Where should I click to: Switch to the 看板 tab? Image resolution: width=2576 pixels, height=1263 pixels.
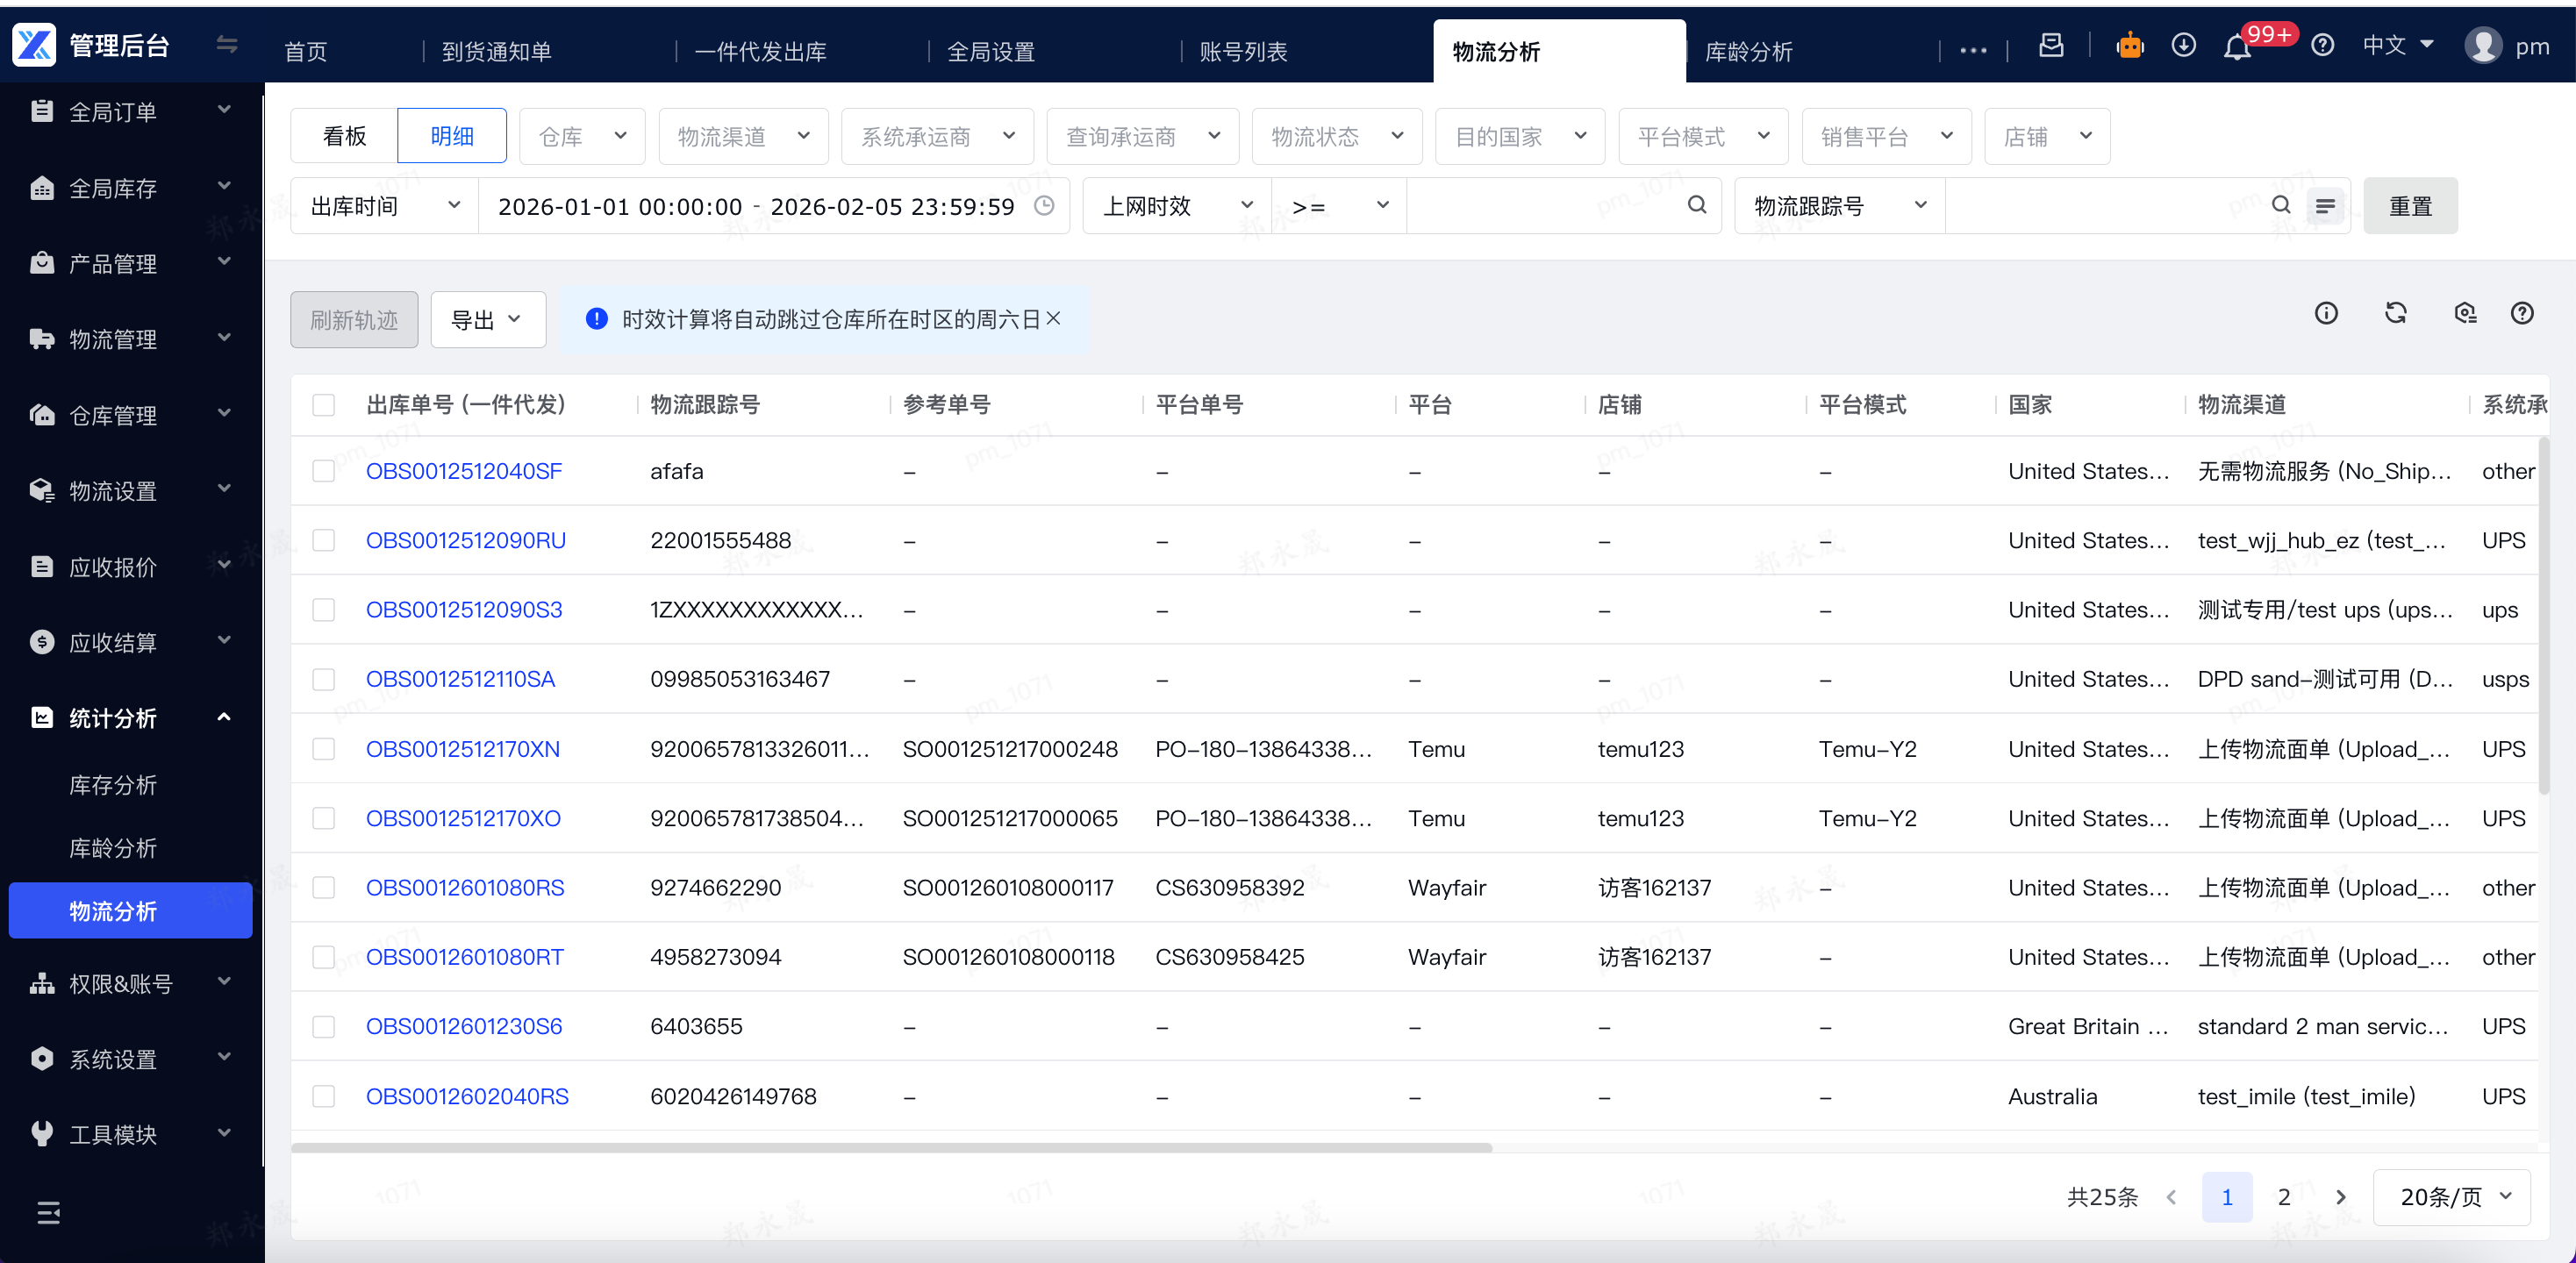pyautogui.click(x=345, y=137)
